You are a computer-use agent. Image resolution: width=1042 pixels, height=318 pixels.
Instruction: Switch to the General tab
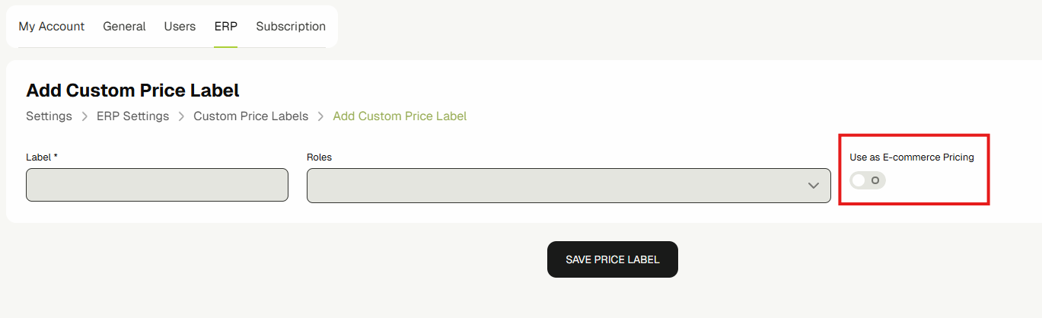point(124,27)
